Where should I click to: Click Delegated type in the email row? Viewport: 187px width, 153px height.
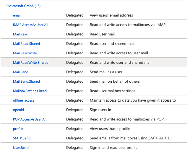[x=75, y=15]
